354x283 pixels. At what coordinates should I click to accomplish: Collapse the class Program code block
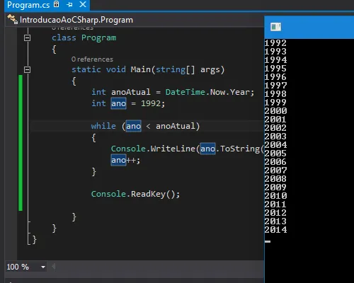(x=28, y=37)
